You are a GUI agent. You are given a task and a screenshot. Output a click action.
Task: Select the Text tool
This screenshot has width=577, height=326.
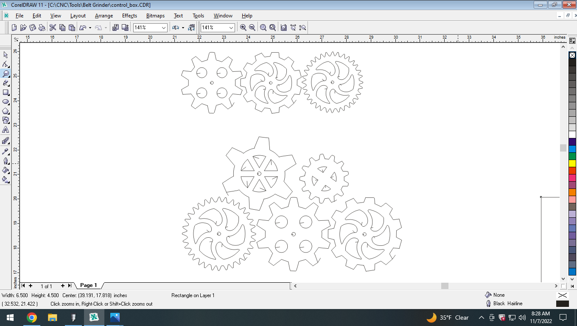point(6,130)
